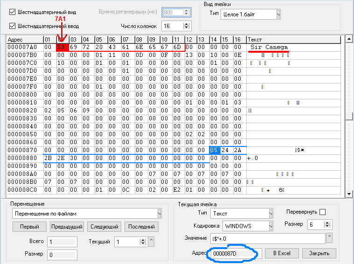The height and width of the screenshot is (264, 354).
Task: Select cell 43 in row 000007A0
Action: (114, 47)
